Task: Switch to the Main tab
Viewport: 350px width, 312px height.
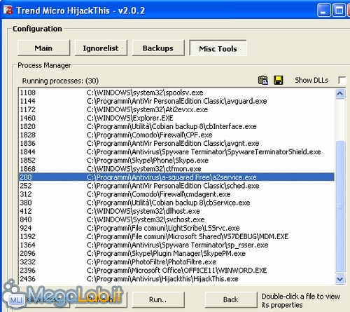Action: tap(43, 48)
